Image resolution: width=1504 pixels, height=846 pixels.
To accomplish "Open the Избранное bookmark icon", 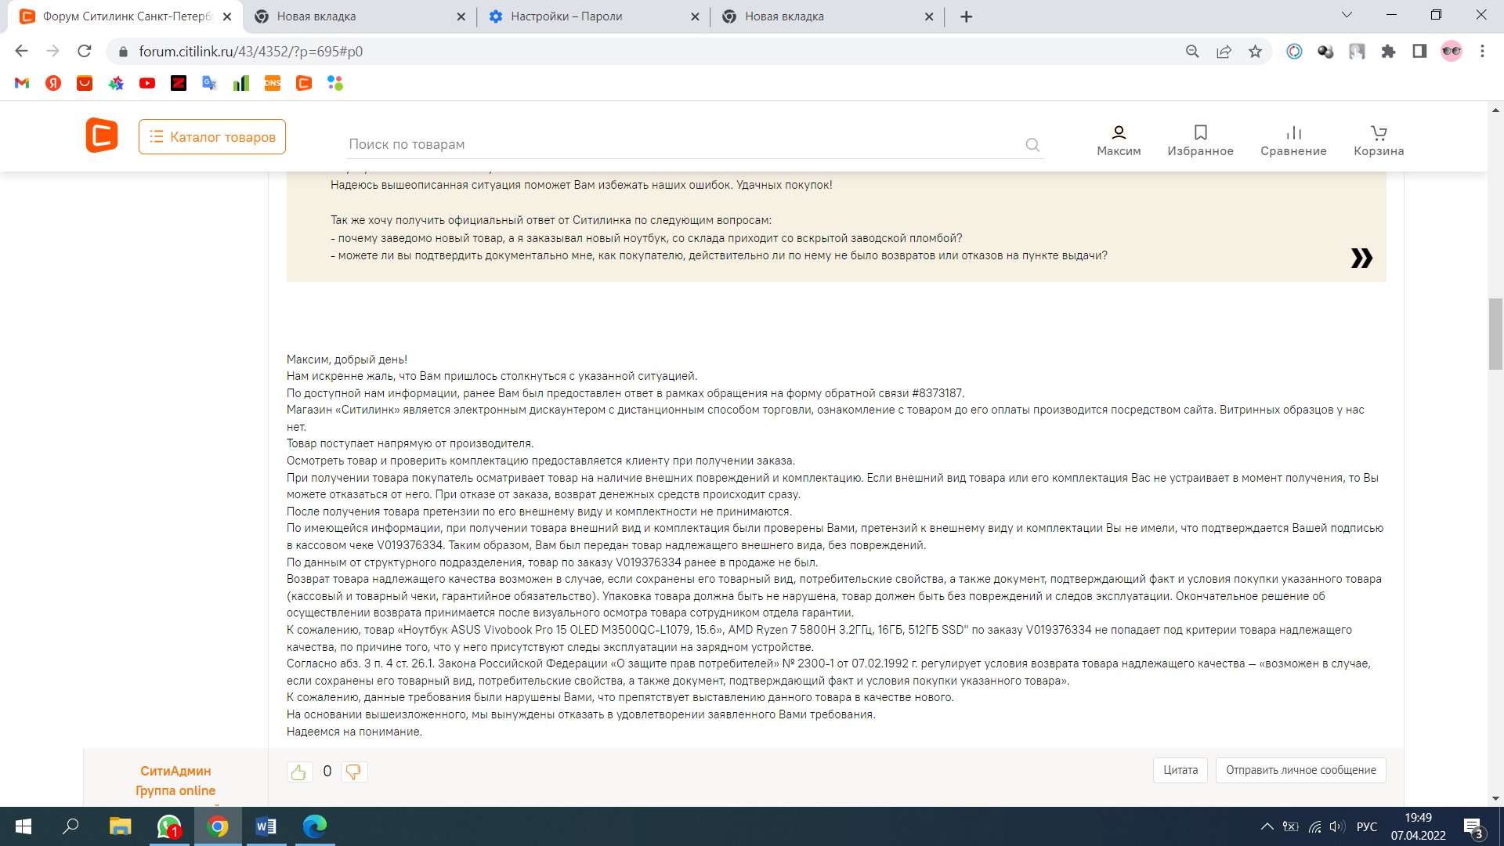I will 1200,133.
